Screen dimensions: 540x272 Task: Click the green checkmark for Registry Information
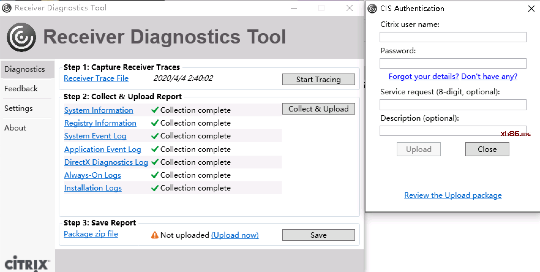(x=155, y=123)
